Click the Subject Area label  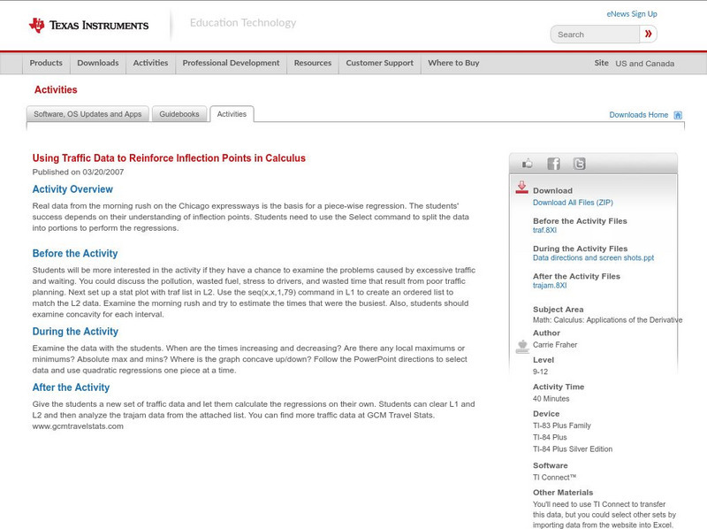[559, 310]
